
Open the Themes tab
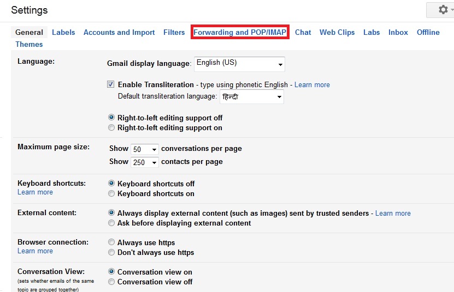pyautogui.click(x=29, y=44)
